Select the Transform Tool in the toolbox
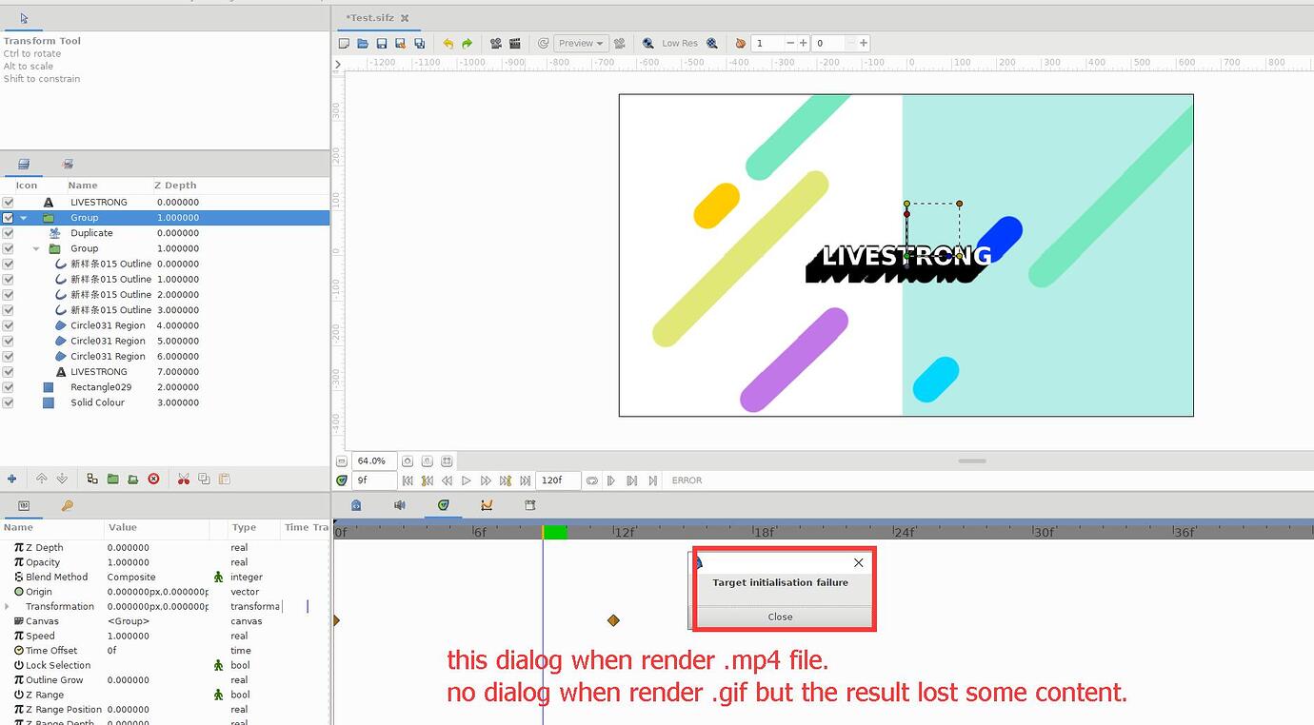This screenshot has width=1314, height=725. coord(21,16)
